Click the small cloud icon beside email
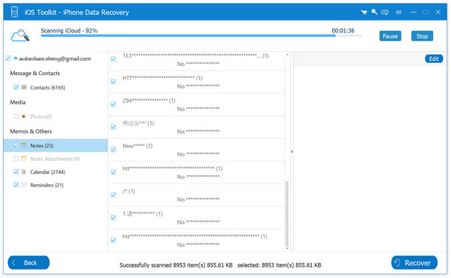451x278 pixels. pyautogui.click(x=16, y=58)
